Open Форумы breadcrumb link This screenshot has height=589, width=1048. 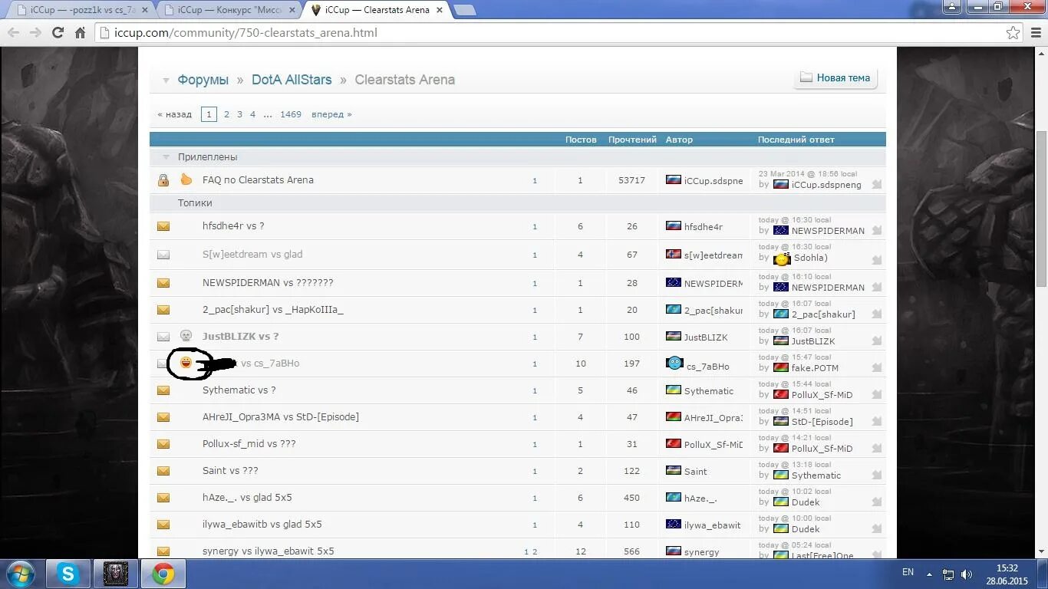pos(203,80)
